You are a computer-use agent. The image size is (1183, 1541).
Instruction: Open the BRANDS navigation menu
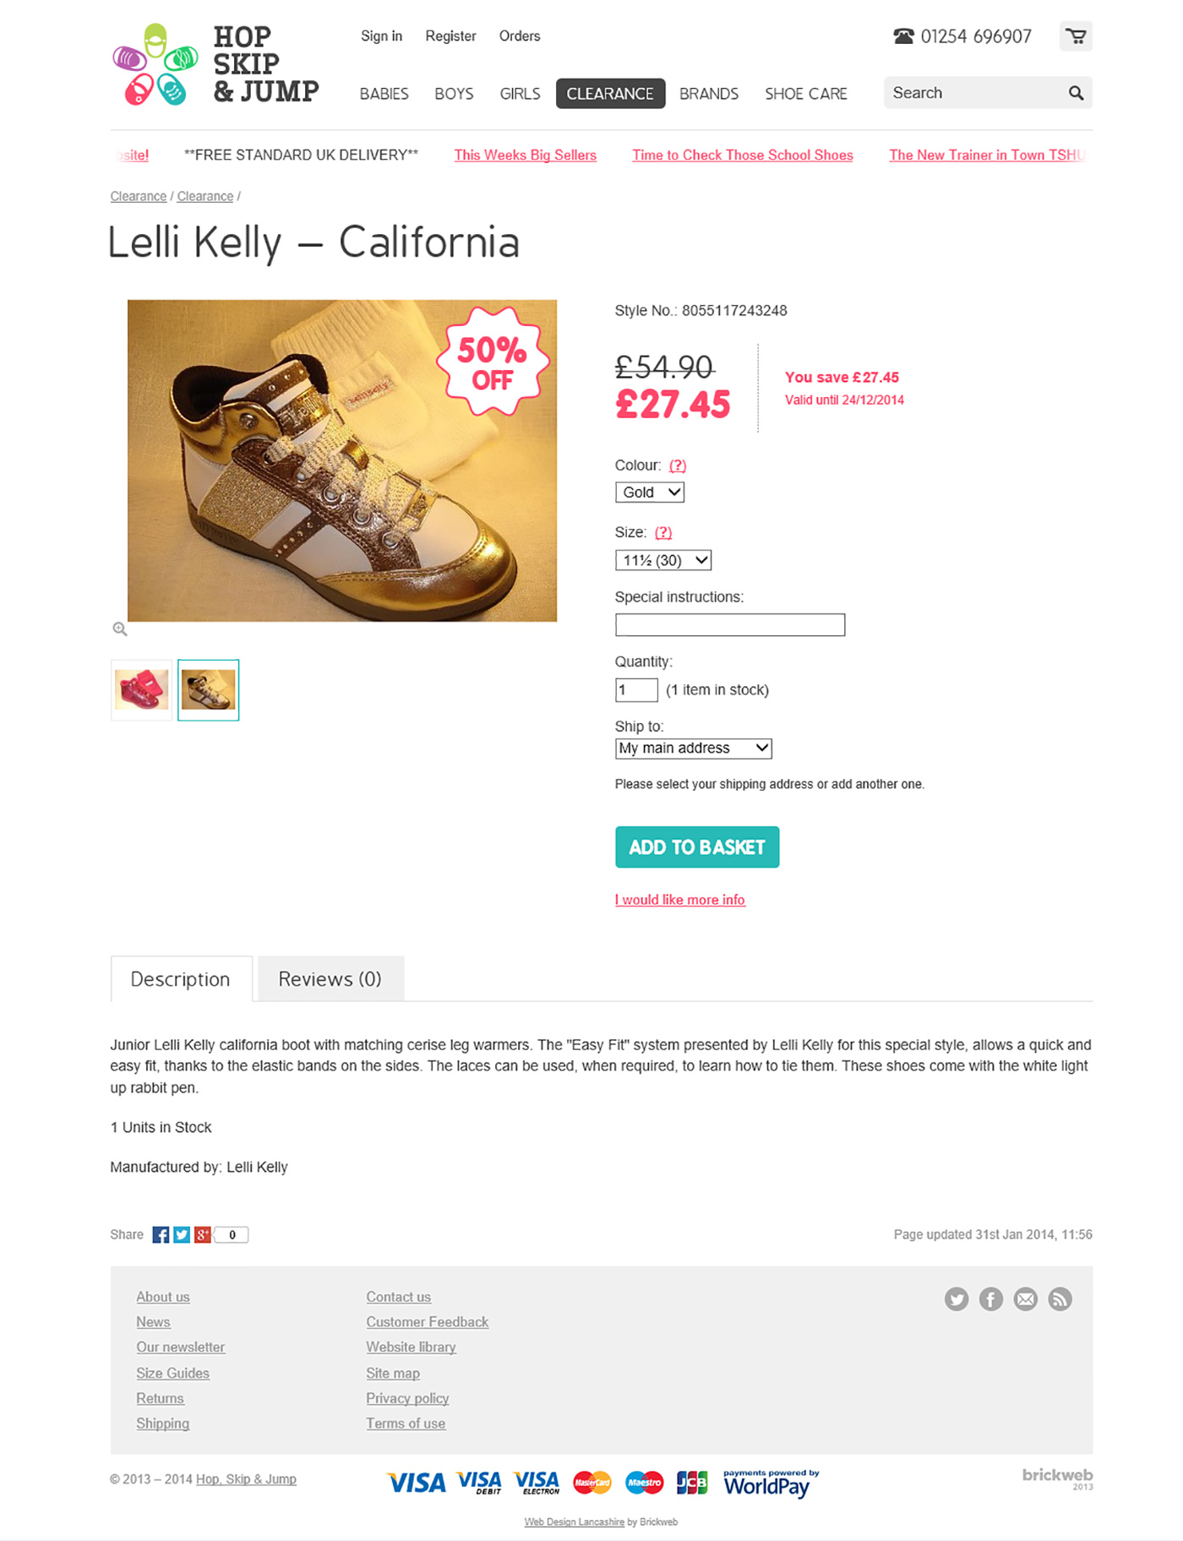point(709,94)
